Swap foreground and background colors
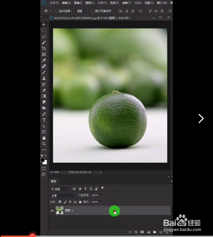The height and width of the screenshot is (237, 213). tap(45, 155)
